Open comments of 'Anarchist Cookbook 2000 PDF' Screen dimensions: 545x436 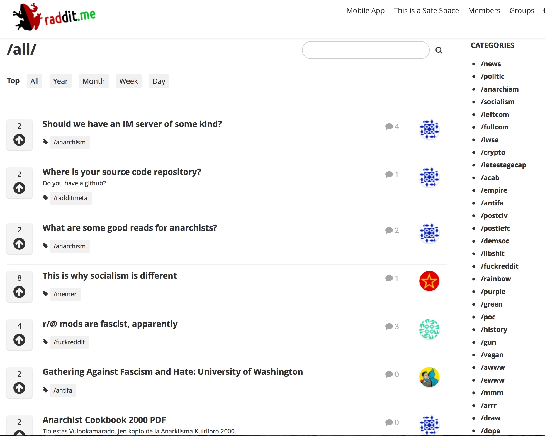click(392, 423)
